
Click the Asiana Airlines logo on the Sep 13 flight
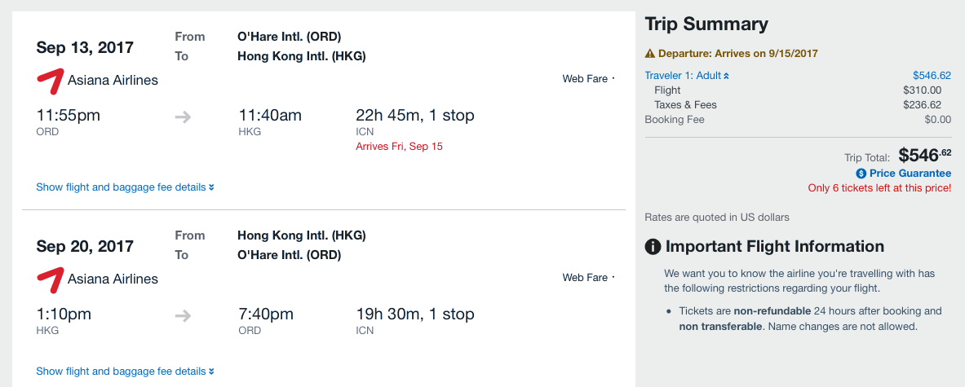[51, 81]
